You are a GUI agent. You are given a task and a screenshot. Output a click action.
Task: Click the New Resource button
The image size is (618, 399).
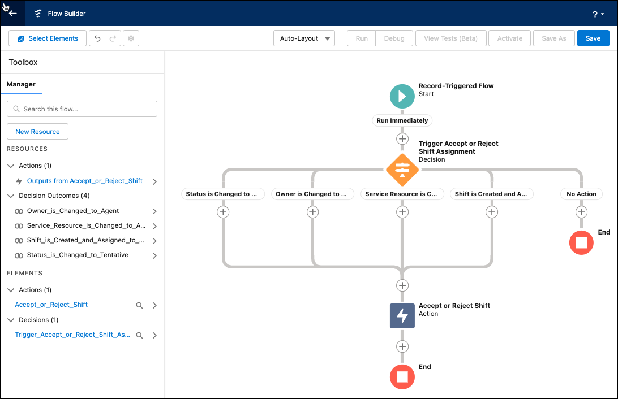37,132
